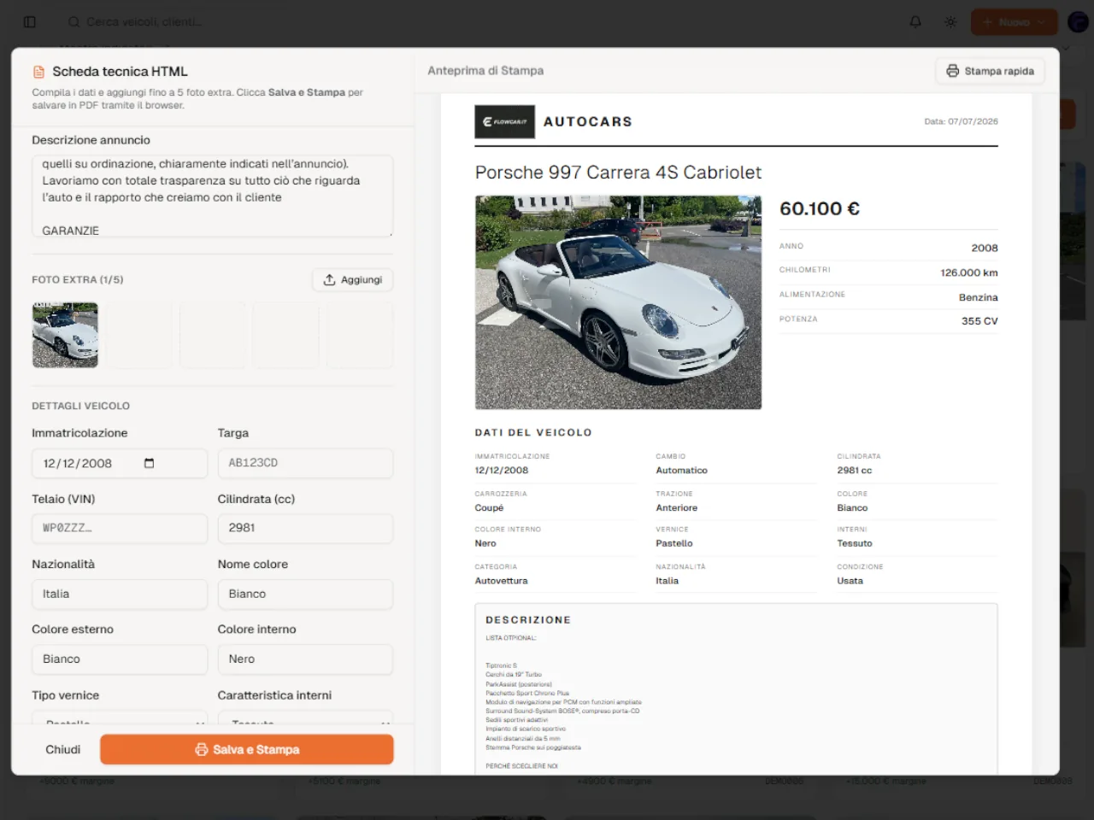Viewport: 1094px width, 820px height.
Task: Click the preview Immatricolazione value '12/12/2008'
Action: tap(502, 471)
